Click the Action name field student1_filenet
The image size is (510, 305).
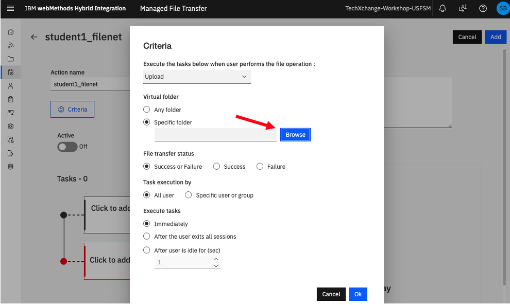(90, 84)
